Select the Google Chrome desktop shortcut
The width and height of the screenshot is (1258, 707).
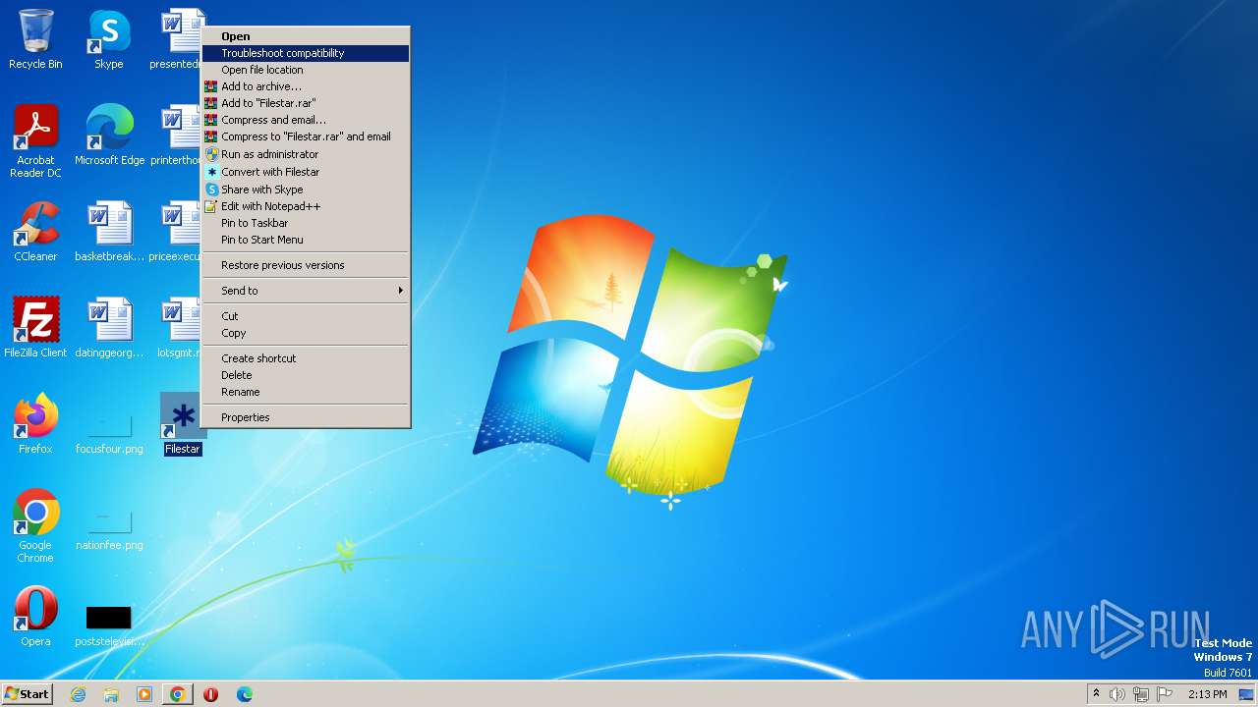pyautogui.click(x=35, y=525)
